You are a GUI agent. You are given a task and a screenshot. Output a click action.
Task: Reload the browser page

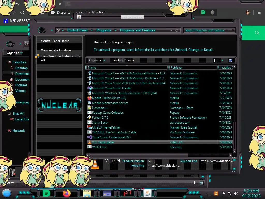coord(22,12)
